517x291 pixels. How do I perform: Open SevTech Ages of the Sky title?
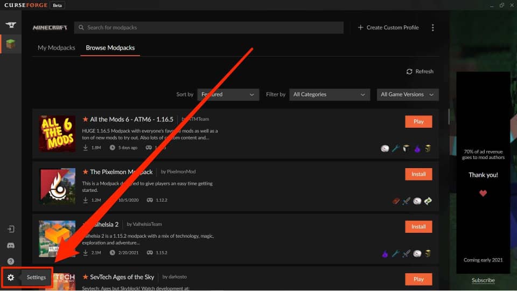[122, 277]
